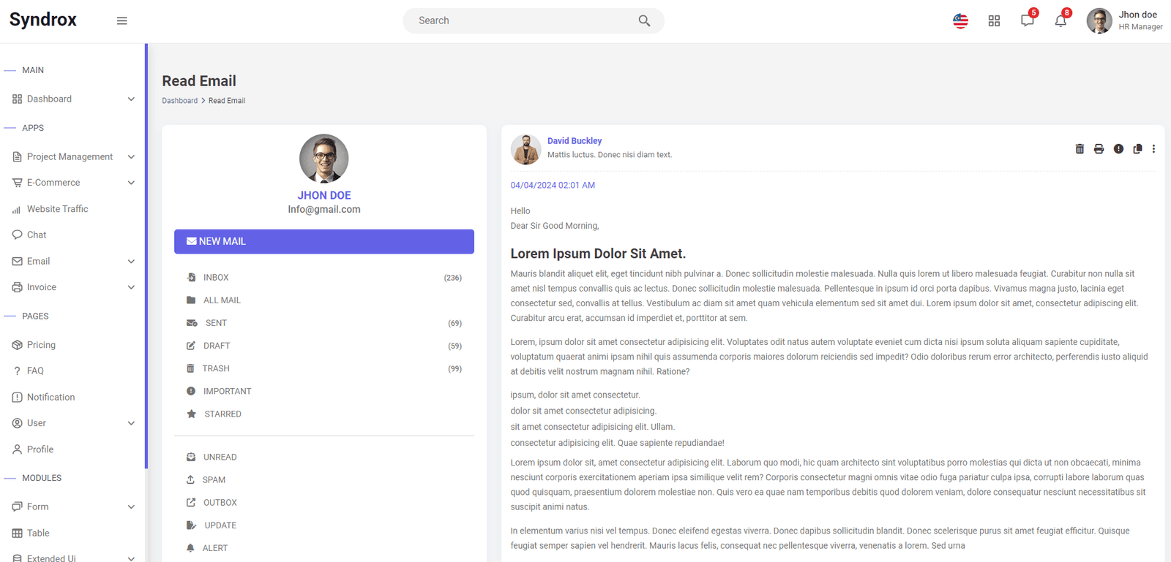Click the Dashboard breadcrumb link
1171x562 pixels.
[179, 101]
